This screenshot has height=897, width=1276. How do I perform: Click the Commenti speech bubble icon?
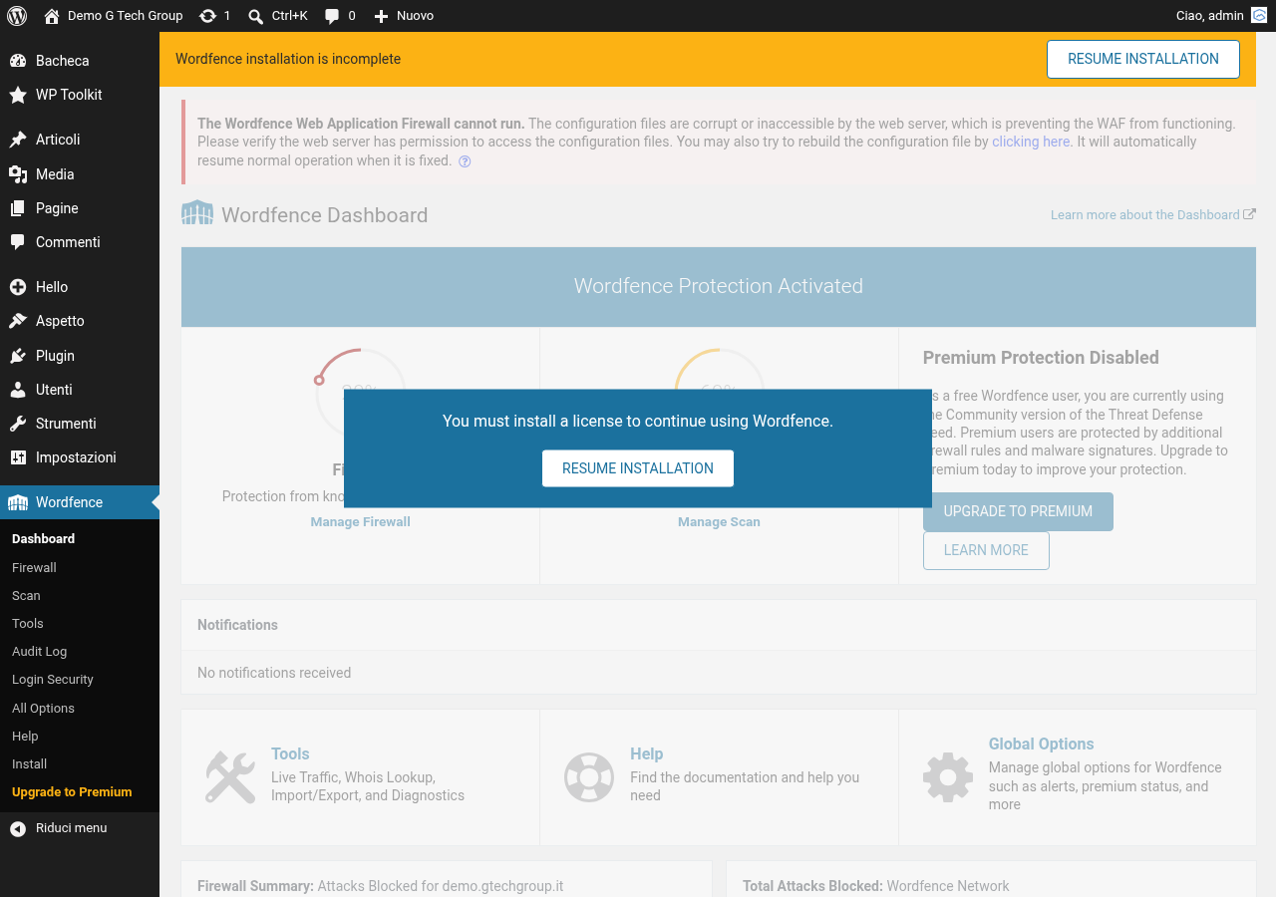pyautogui.click(x=18, y=242)
